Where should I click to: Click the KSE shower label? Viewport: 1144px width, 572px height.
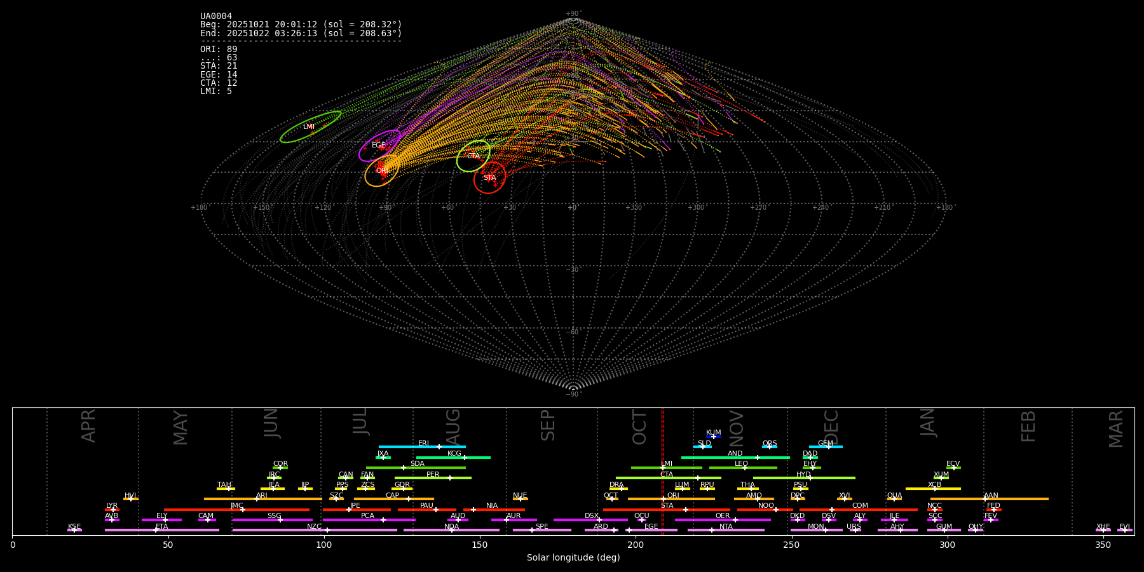pyautogui.click(x=74, y=527)
